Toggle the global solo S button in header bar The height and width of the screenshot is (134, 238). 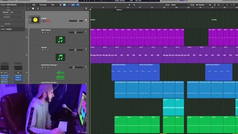[38, 9]
